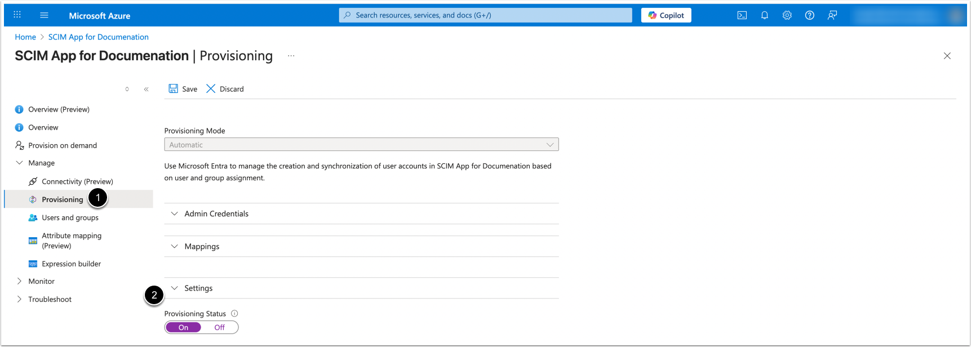Open the Azure app launcher grid
Viewport: 971px width, 347px height.
coord(17,15)
